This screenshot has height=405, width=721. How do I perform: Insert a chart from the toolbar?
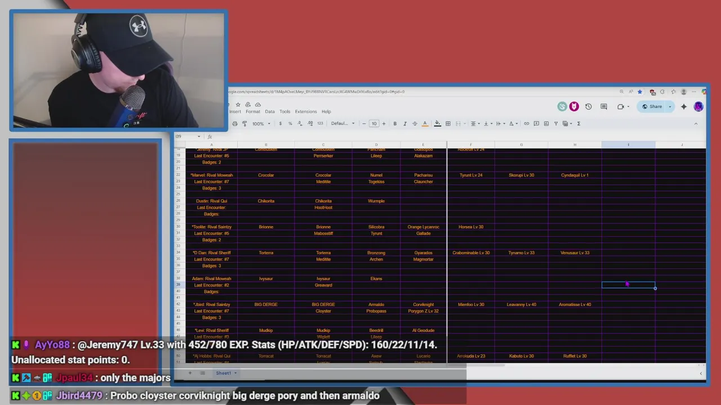546,124
